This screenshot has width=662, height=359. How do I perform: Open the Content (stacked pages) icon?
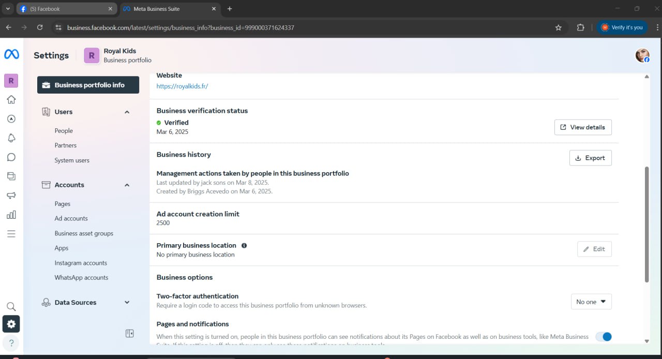pos(11,176)
